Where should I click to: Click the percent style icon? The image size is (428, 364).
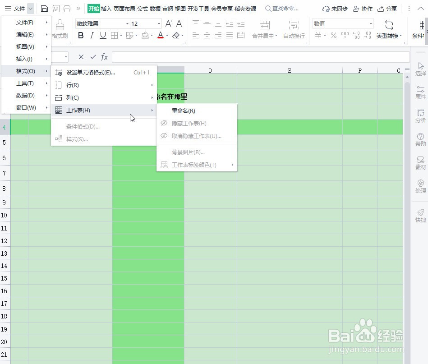point(334,35)
